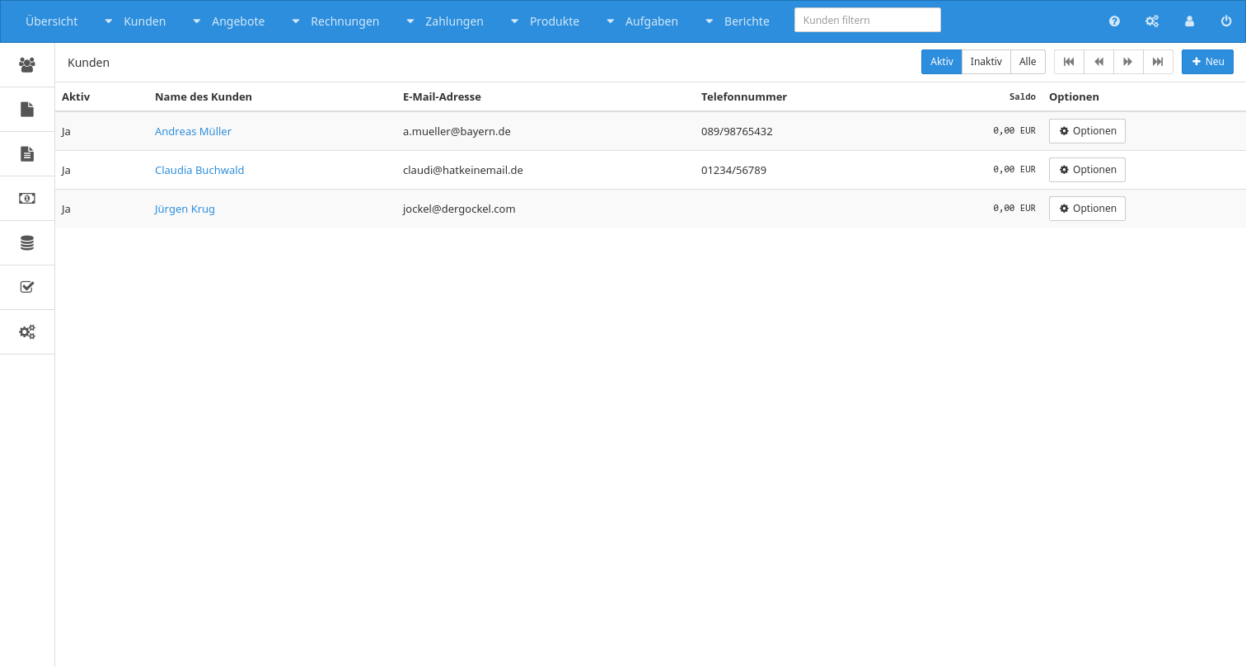
Task: Open client Jürgen Krug
Action: [185, 209]
